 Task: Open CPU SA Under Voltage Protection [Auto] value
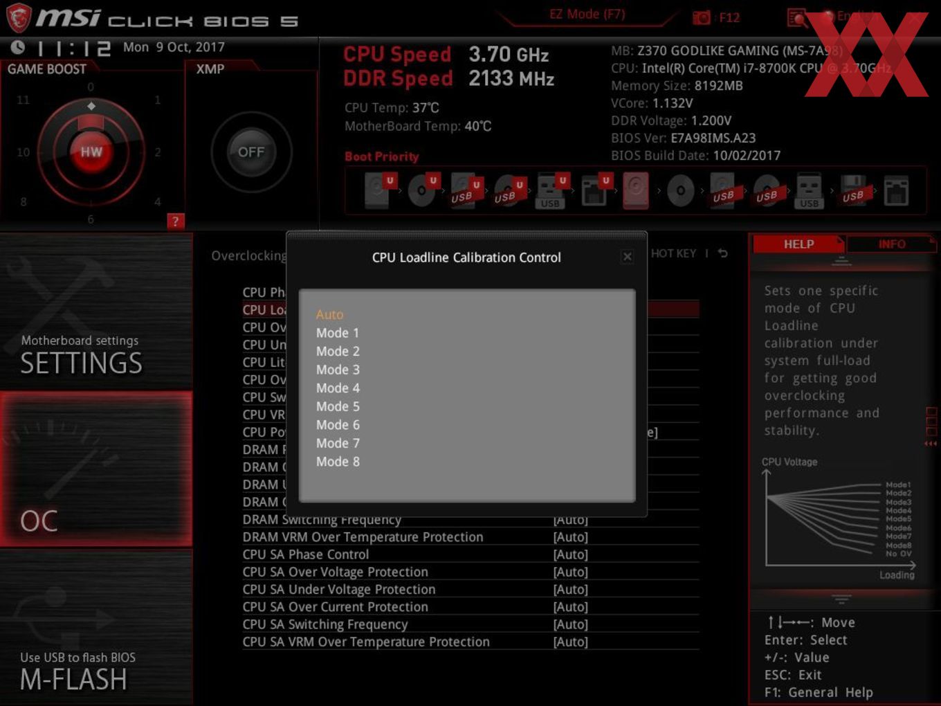click(571, 589)
